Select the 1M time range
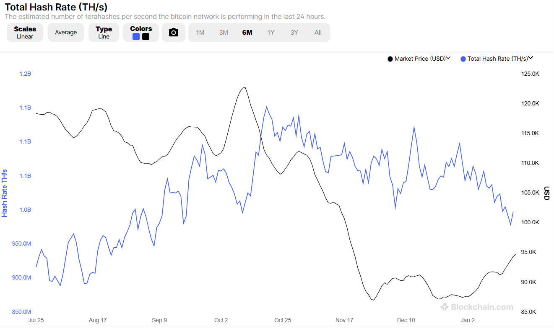Image resolution: width=554 pixels, height=331 pixels. pos(200,33)
